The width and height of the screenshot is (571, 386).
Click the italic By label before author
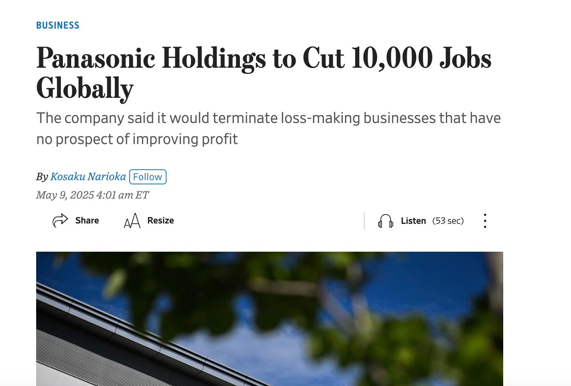(x=42, y=177)
